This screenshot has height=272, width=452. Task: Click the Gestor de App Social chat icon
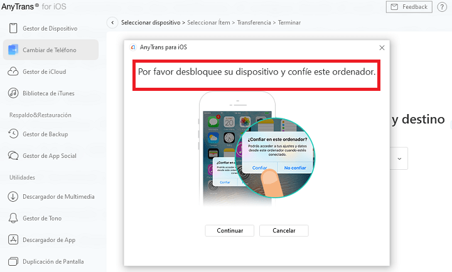tap(13, 155)
